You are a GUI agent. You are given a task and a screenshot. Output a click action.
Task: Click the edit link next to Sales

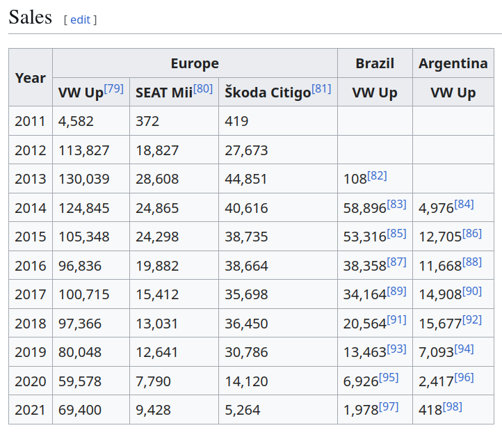coord(80,20)
